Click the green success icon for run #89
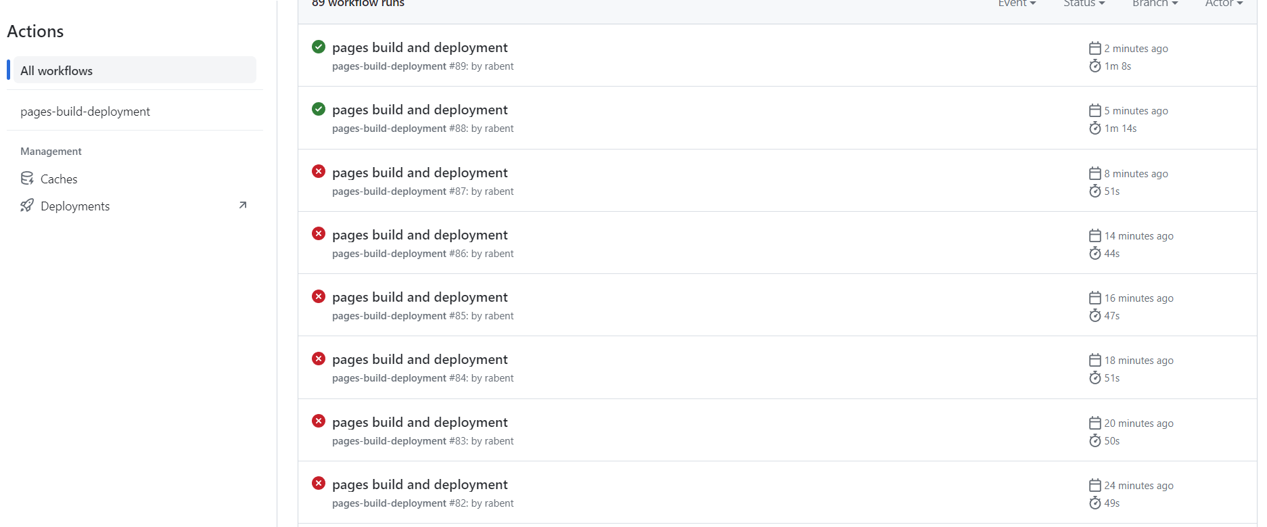This screenshot has width=1267, height=527. 319,47
